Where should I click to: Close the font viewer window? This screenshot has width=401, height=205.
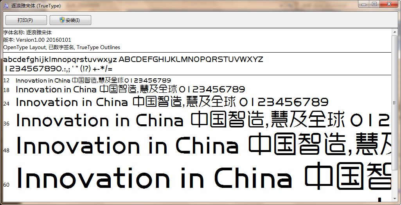tap(389, 4)
